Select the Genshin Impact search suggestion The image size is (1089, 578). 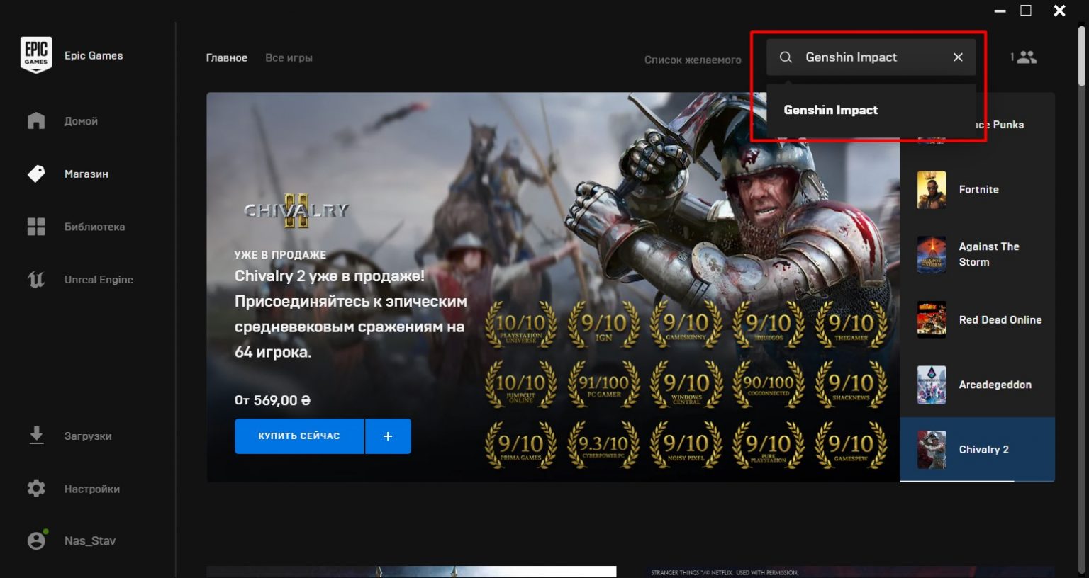pyautogui.click(x=831, y=110)
